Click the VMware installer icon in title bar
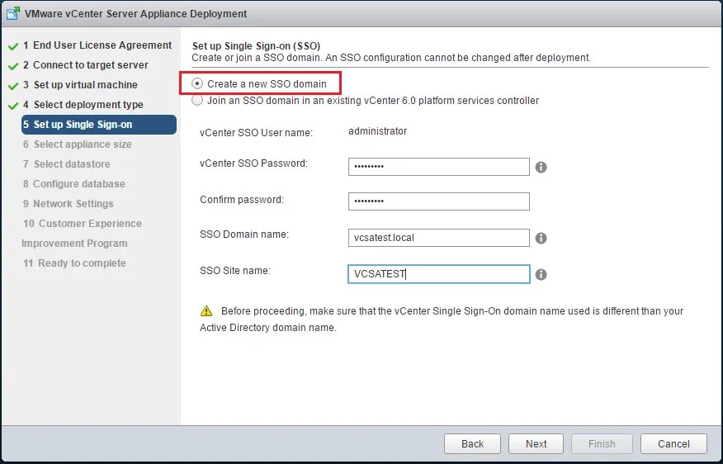Screen dimensions: 723x464 tap(12, 13)
